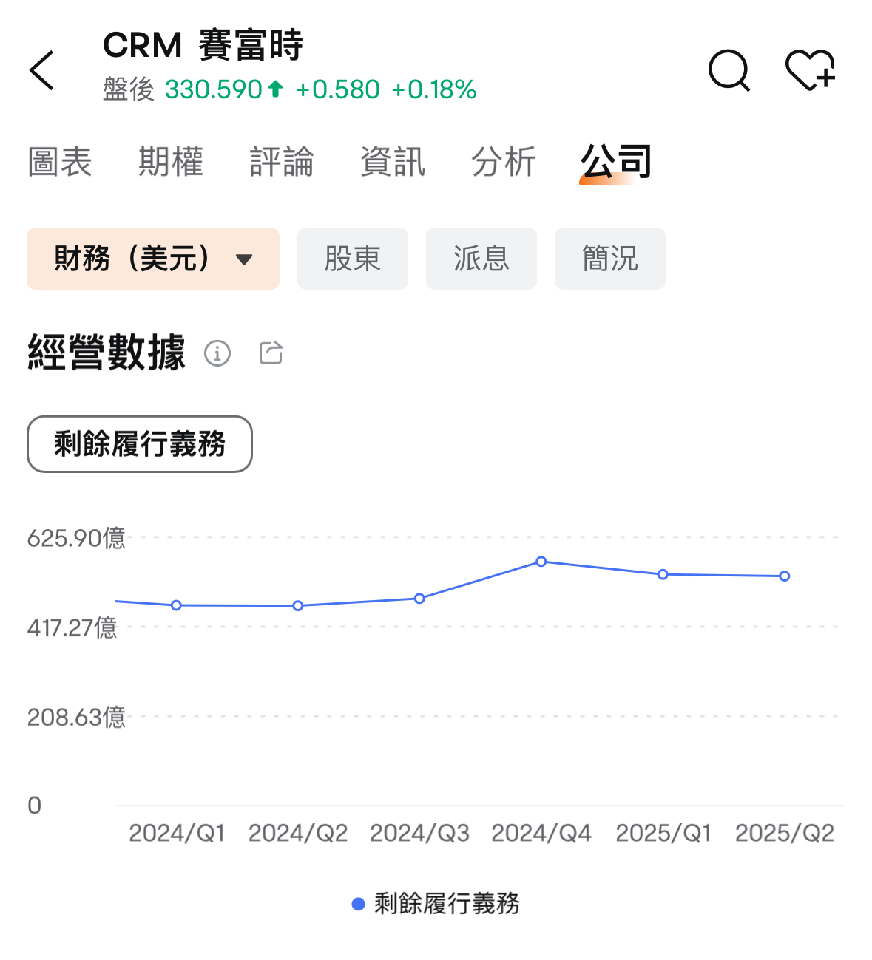
Task: Click the info icon beside 經營數據
Action: tap(217, 353)
